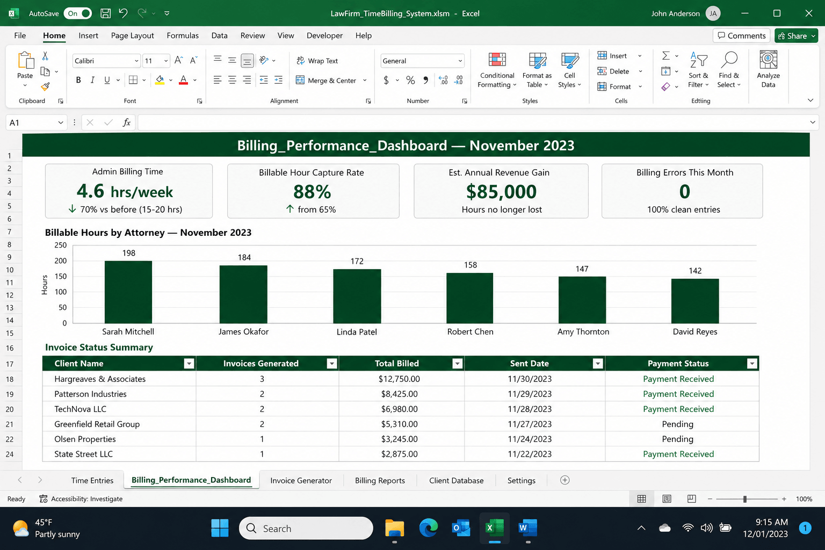The image size is (825, 550).
Task: Open Sent Date filter dropdown
Action: 598,364
